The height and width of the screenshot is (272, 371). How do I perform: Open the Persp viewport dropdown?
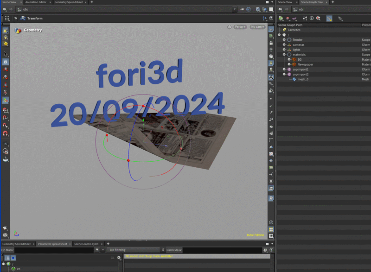pos(240,27)
